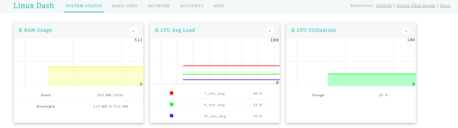Viewport: 458px width, 128px height.
Task: Go to the Accounts tab
Action: pyautogui.click(x=192, y=6)
